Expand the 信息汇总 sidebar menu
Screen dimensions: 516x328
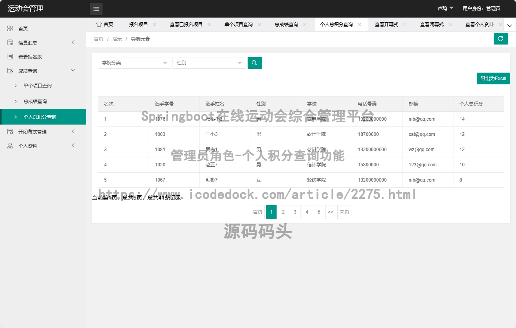pyautogui.click(x=73, y=42)
